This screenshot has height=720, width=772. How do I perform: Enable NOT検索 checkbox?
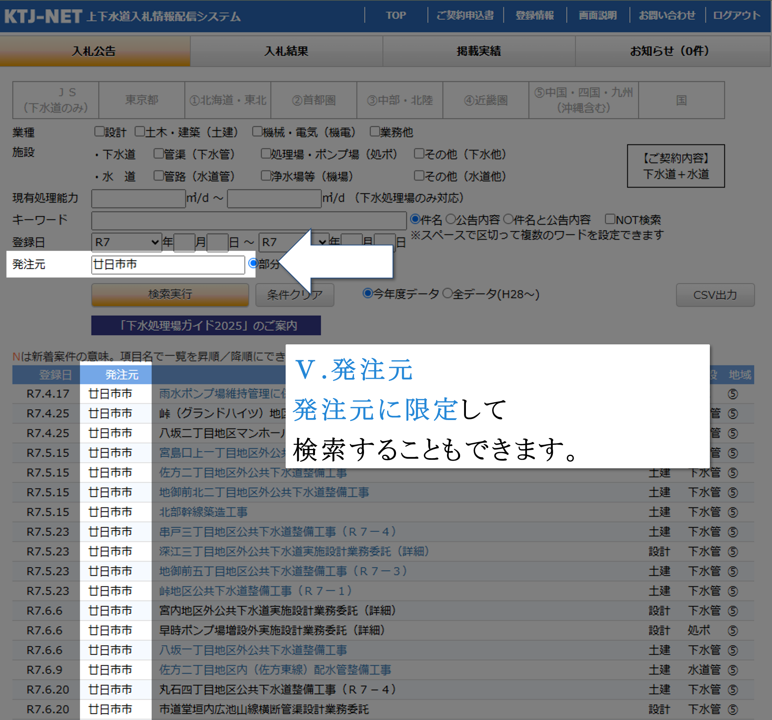coord(609,219)
